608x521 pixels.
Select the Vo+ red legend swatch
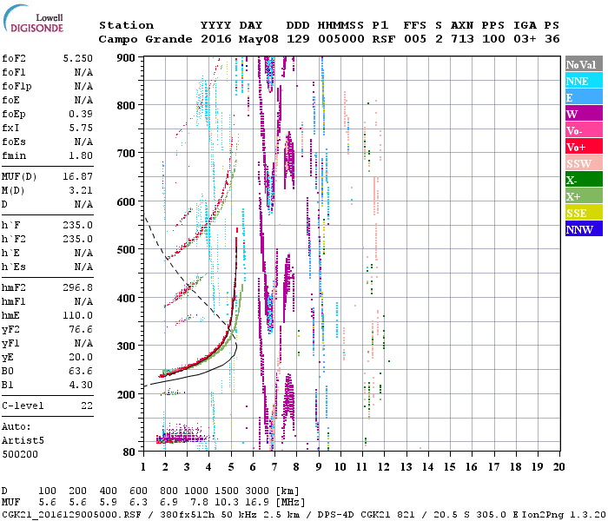(584, 147)
